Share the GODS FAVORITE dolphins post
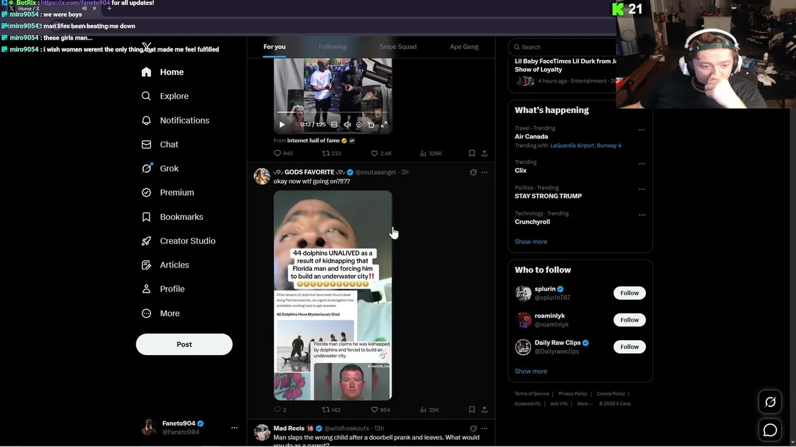 click(x=484, y=410)
